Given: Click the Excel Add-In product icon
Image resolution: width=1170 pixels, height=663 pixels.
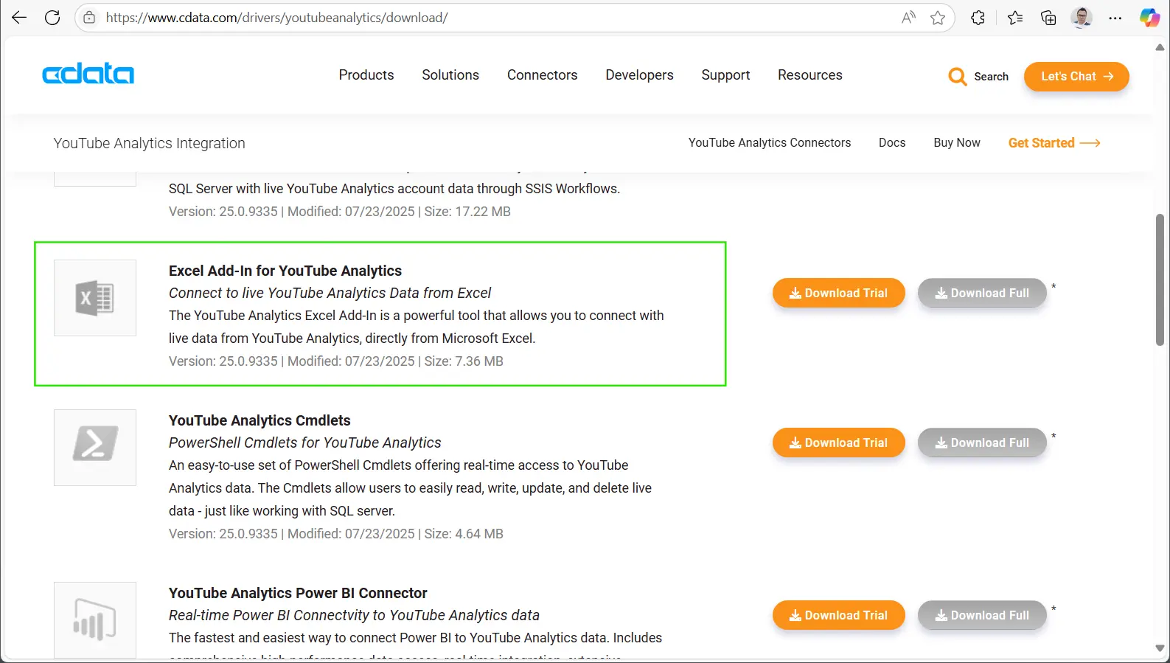Looking at the screenshot, I should tap(95, 298).
